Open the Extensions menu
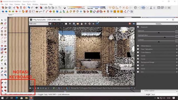The height and width of the screenshot is (100, 178). 44,4
